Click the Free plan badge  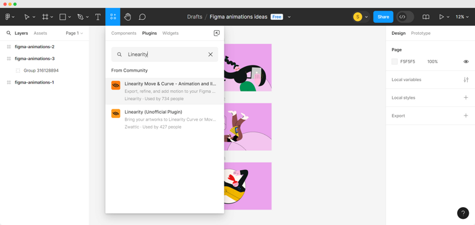[x=276, y=17]
